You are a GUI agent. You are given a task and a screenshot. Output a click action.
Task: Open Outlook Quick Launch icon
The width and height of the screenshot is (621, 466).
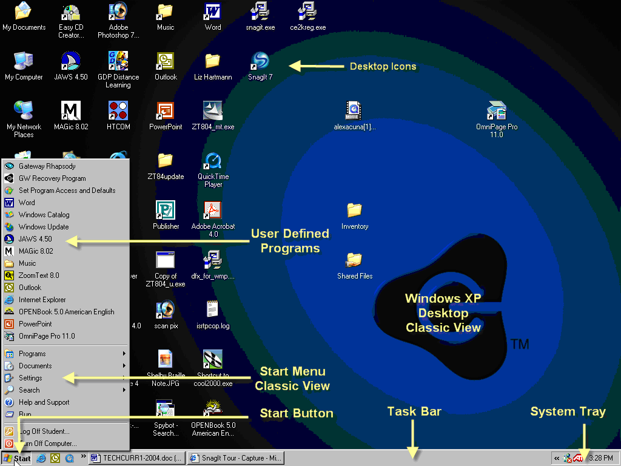(55, 459)
